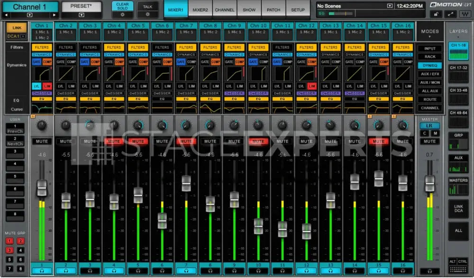The height and width of the screenshot is (278, 474).
Task: Click the lock icon under eMotion logo
Action: tap(436, 14)
